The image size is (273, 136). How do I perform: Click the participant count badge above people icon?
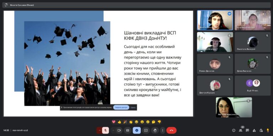(x=242, y=127)
